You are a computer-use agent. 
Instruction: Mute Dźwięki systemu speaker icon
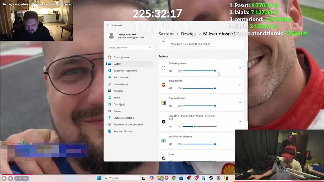click(x=171, y=71)
